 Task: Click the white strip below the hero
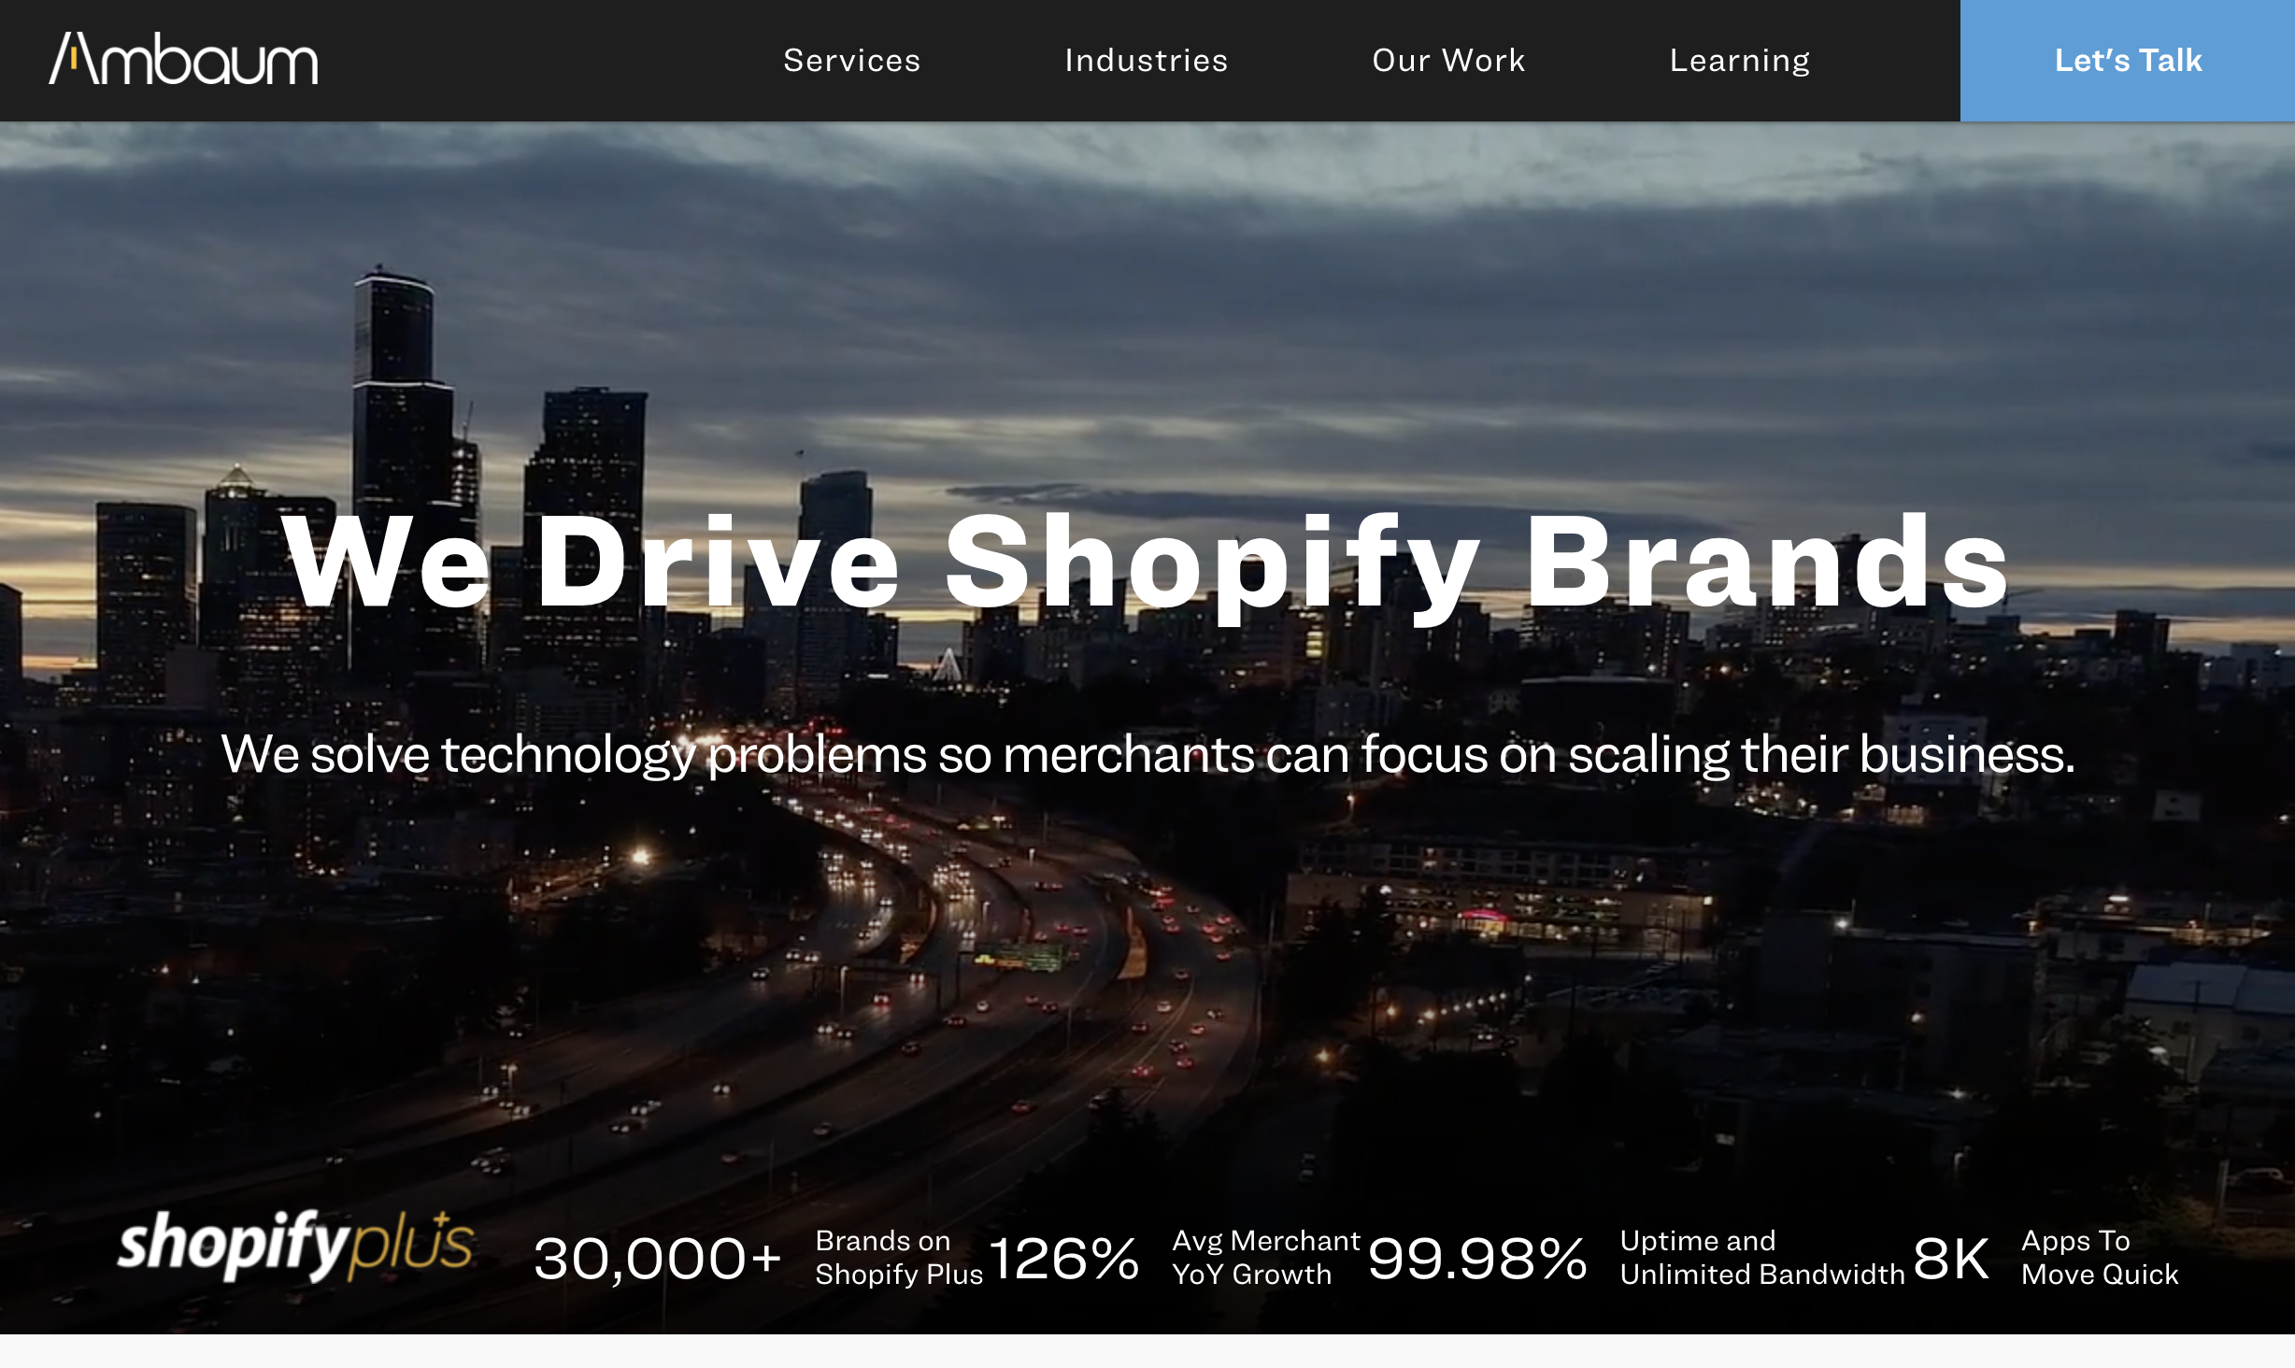tap(1147, 1352)
